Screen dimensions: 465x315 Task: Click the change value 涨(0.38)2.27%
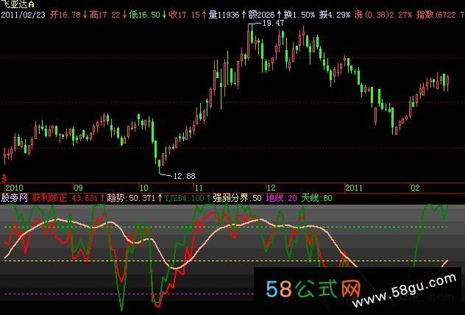(x=383, y=15)
